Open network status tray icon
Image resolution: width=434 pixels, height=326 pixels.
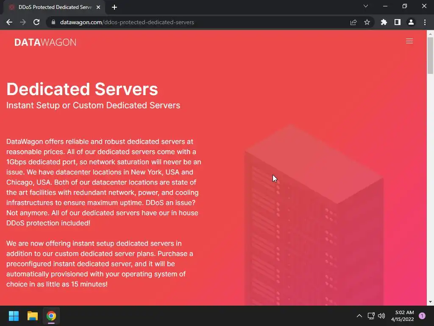[x=371, y=316]
